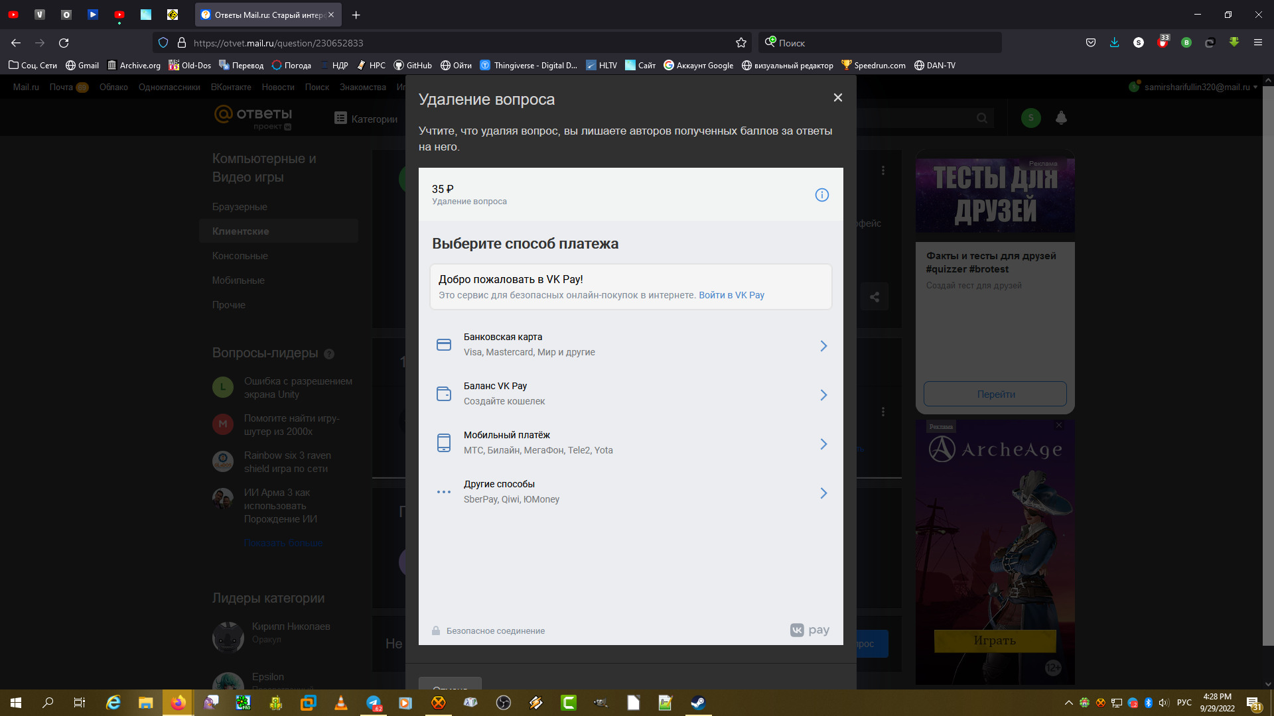Image resolution: width=1274 pixels, height=716 pixels.
Task: Expand Банковская карта chevron arrow
Action: tap(823, 346)
